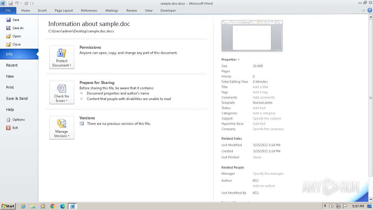
Task: Click Open in the backstage sidebar
Action: pyautogui.click(x=13, y=36)
